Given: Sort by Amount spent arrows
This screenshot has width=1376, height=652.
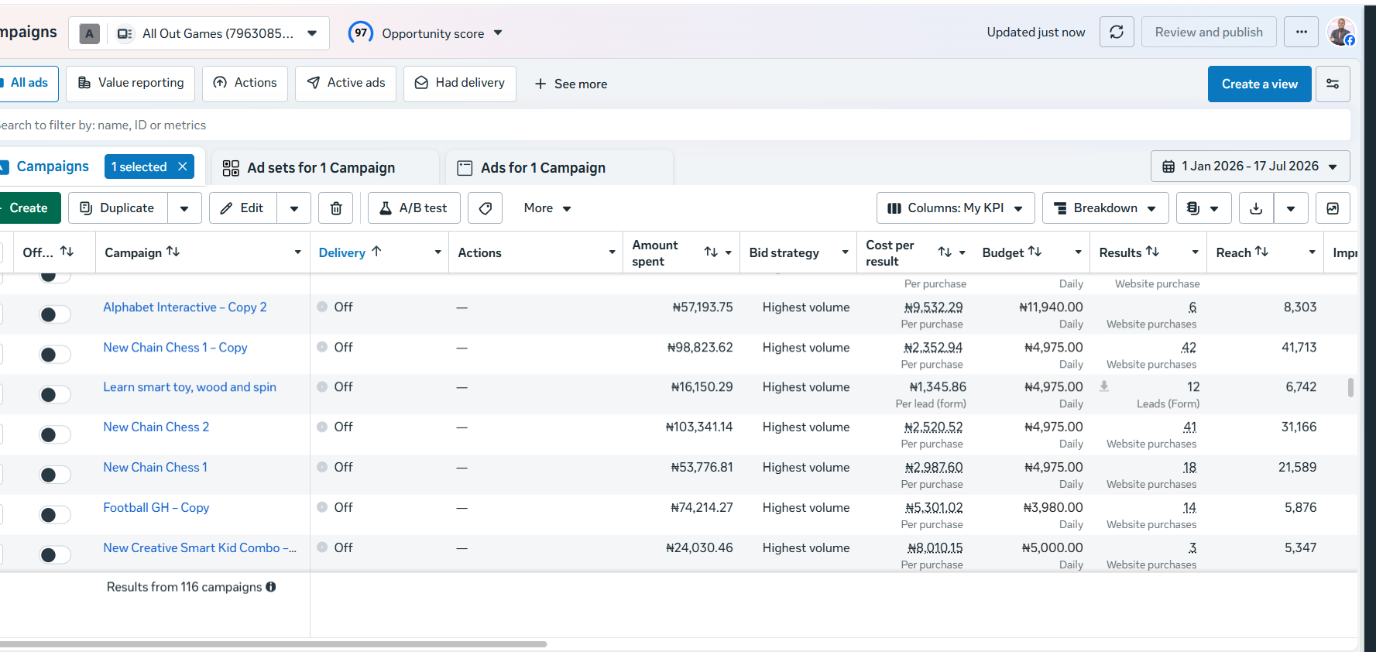Looking at the screenshot, I should (711, 252).
